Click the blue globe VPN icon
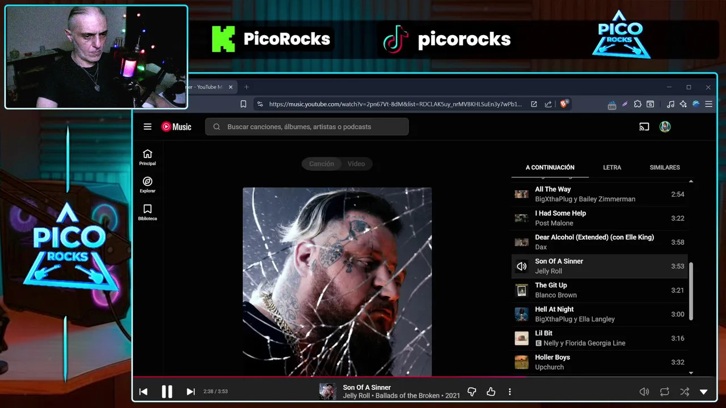This screenshot has width=726, height=408. (x=696, y=104)
